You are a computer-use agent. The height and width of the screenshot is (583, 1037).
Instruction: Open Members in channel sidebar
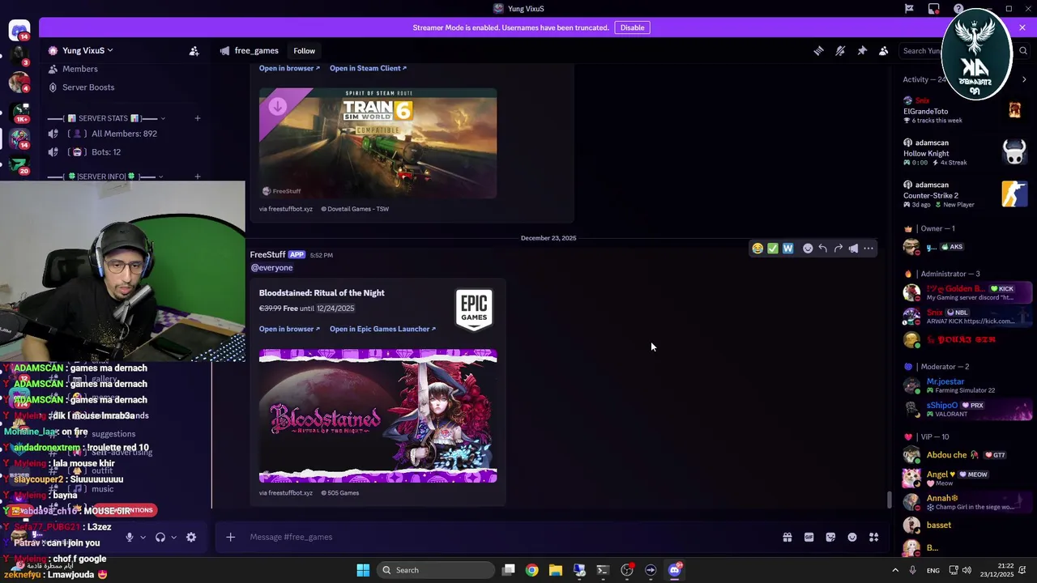[x=79, y=69]
